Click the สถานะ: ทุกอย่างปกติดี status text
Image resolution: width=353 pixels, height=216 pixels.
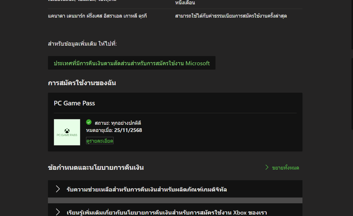click(118, 123)
